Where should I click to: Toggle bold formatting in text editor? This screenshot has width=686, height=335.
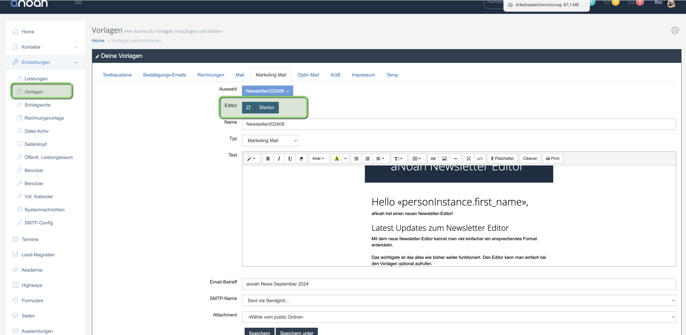coord(268,159)
